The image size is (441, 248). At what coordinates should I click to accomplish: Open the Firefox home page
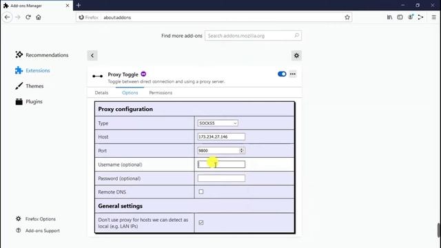[x=39, y=17]
